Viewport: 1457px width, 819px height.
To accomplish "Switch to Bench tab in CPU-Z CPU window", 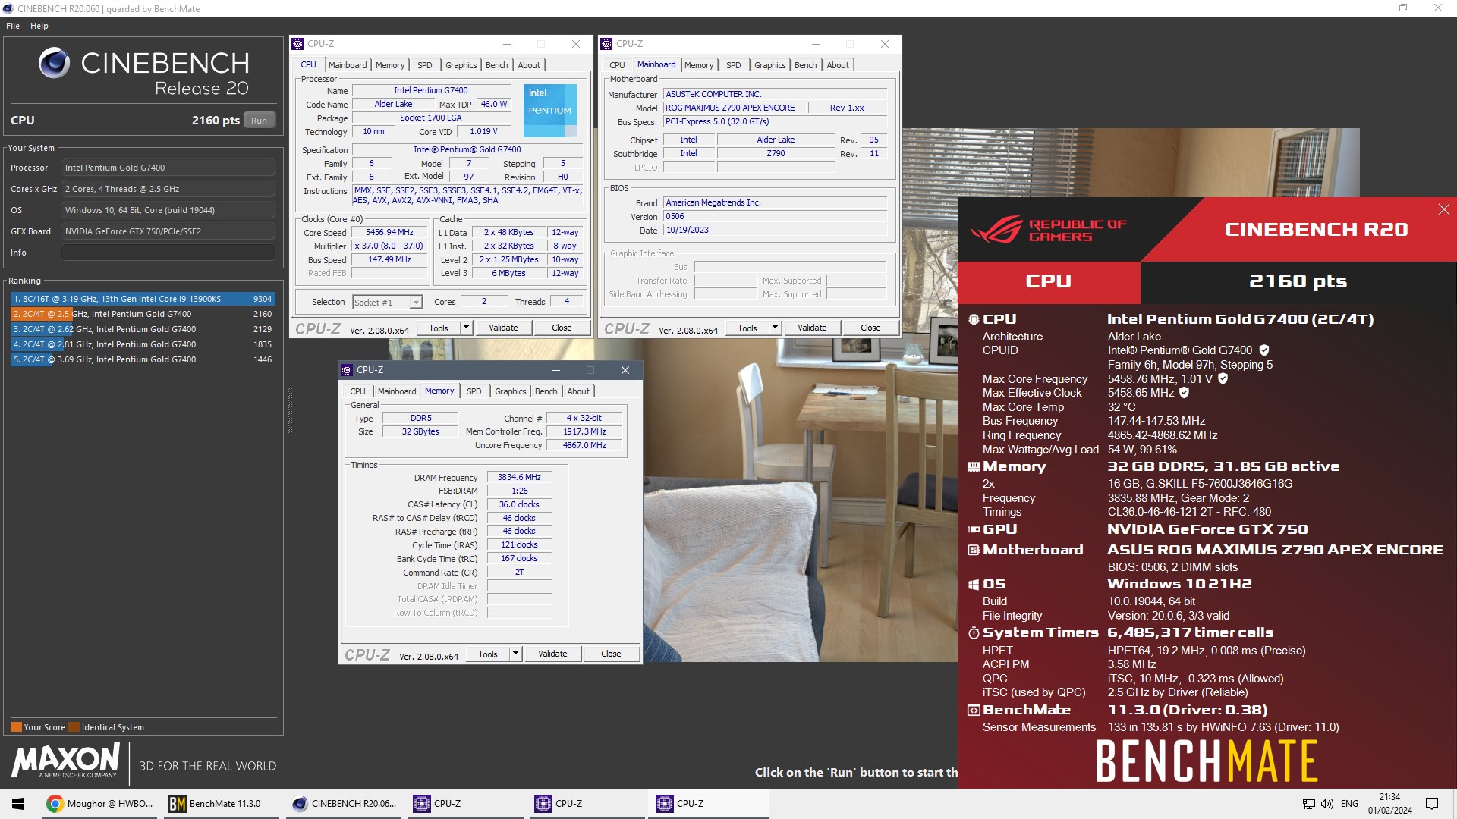I will [497, 65].
